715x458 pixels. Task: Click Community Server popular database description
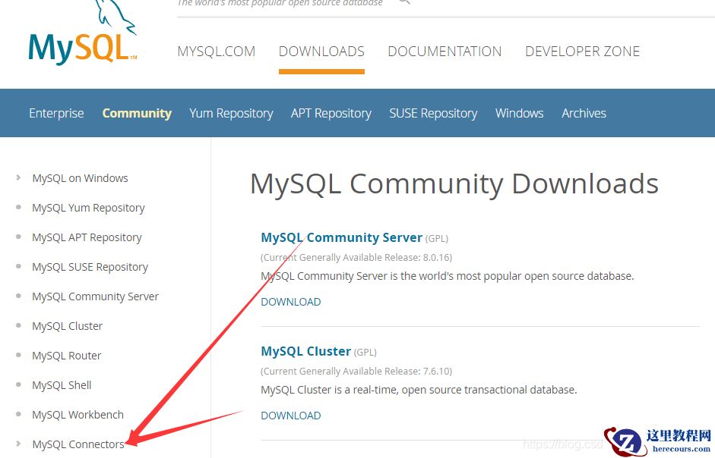pos(448,276)
